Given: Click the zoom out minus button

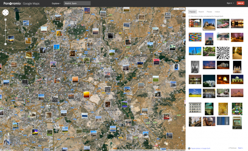Looking at the screenshot, I should tap(6, 44).
